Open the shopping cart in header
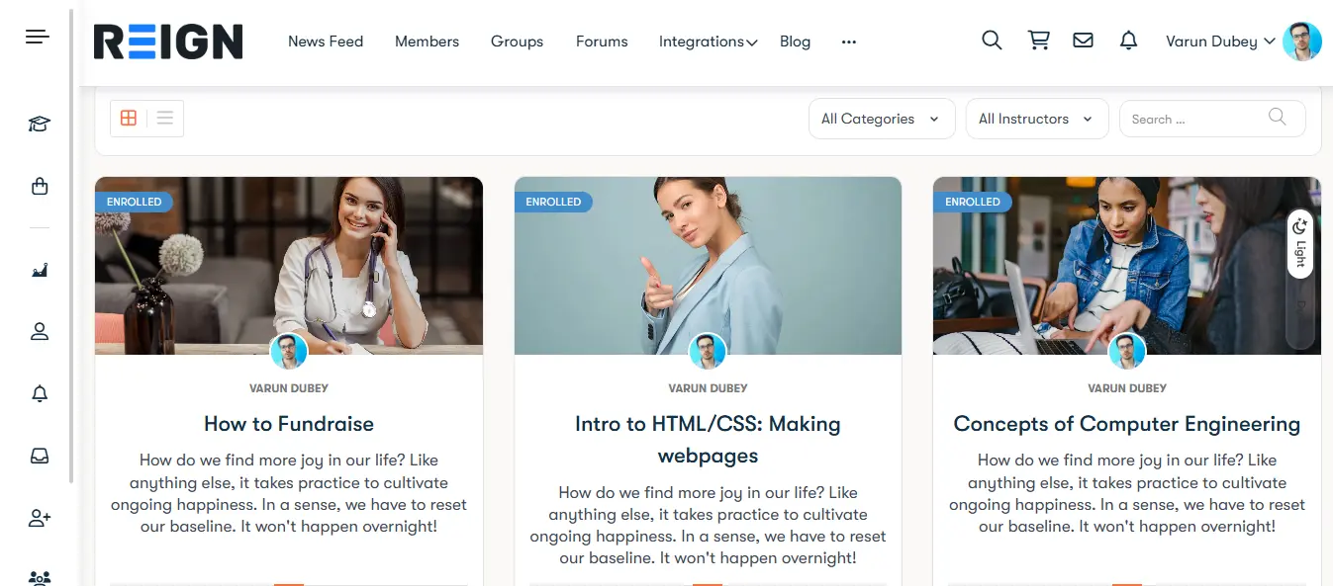This screenshot has width=1333, height=586. coord(1038,41)
